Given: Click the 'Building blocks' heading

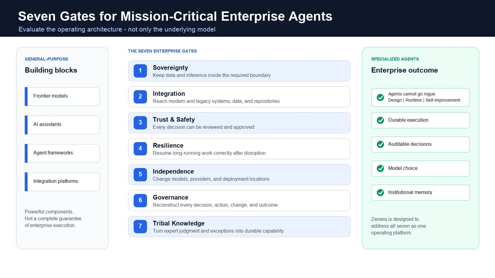Looking at the screenshot, I should (51, 70).
